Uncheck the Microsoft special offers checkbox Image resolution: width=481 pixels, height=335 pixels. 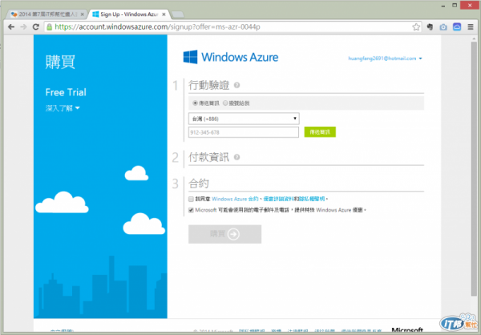tap(191, 210)
